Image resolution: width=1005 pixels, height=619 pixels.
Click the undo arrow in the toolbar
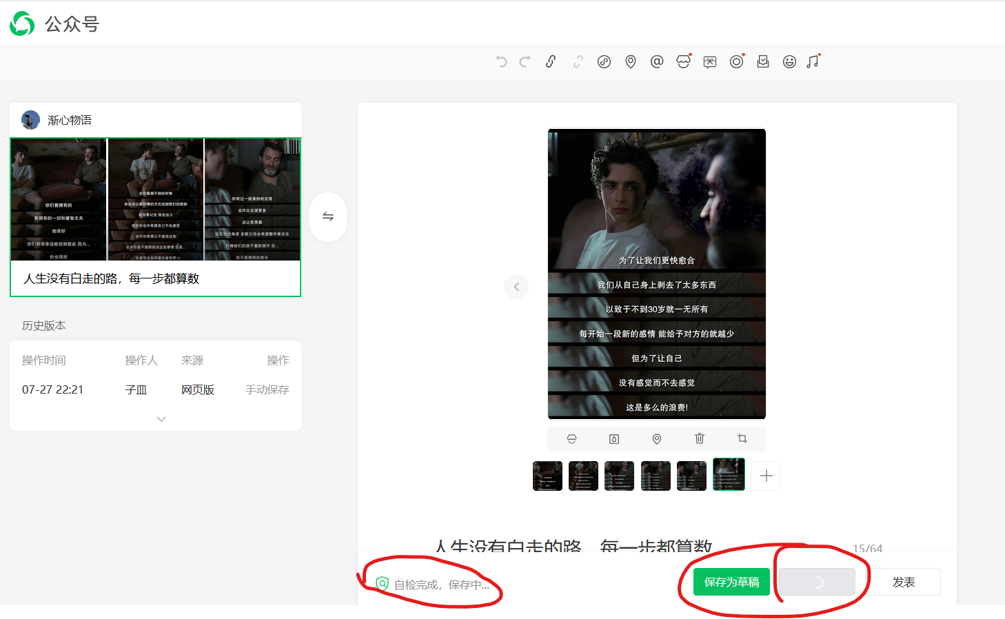point(501,61)
